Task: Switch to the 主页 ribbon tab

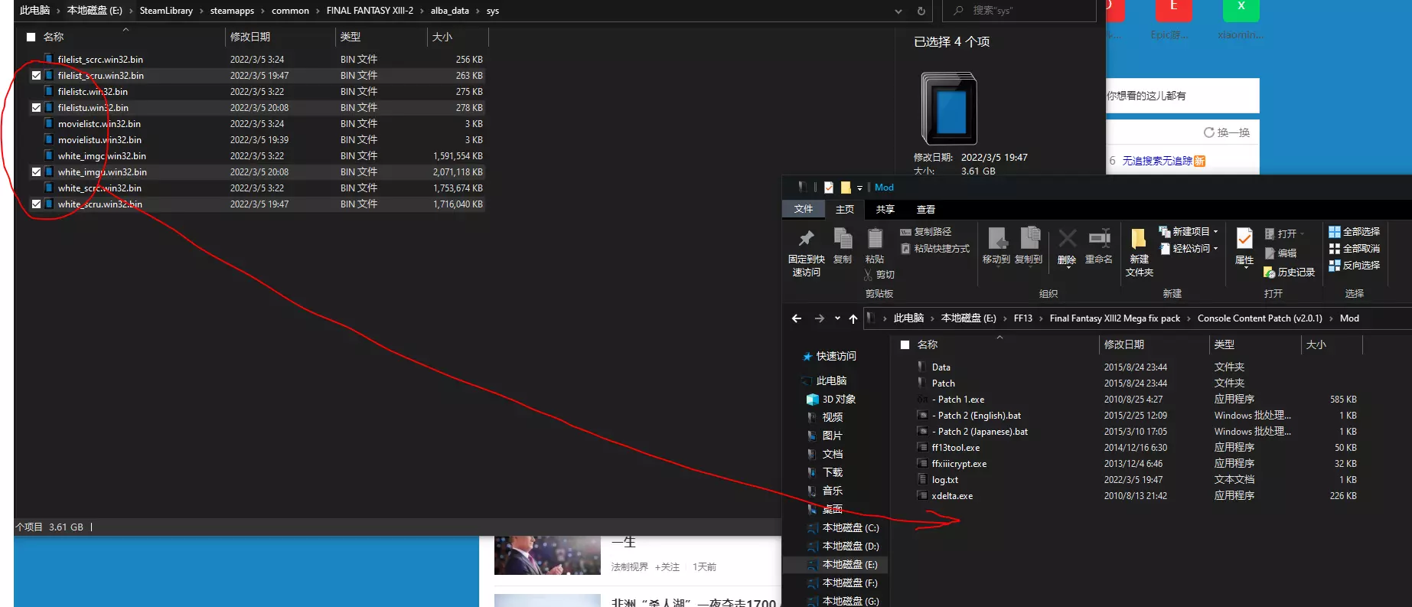Action: pos(845,210)
